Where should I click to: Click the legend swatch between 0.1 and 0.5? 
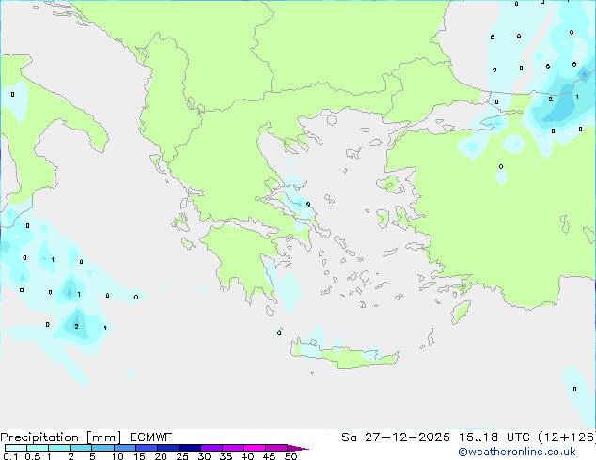[x=16, y=448]
